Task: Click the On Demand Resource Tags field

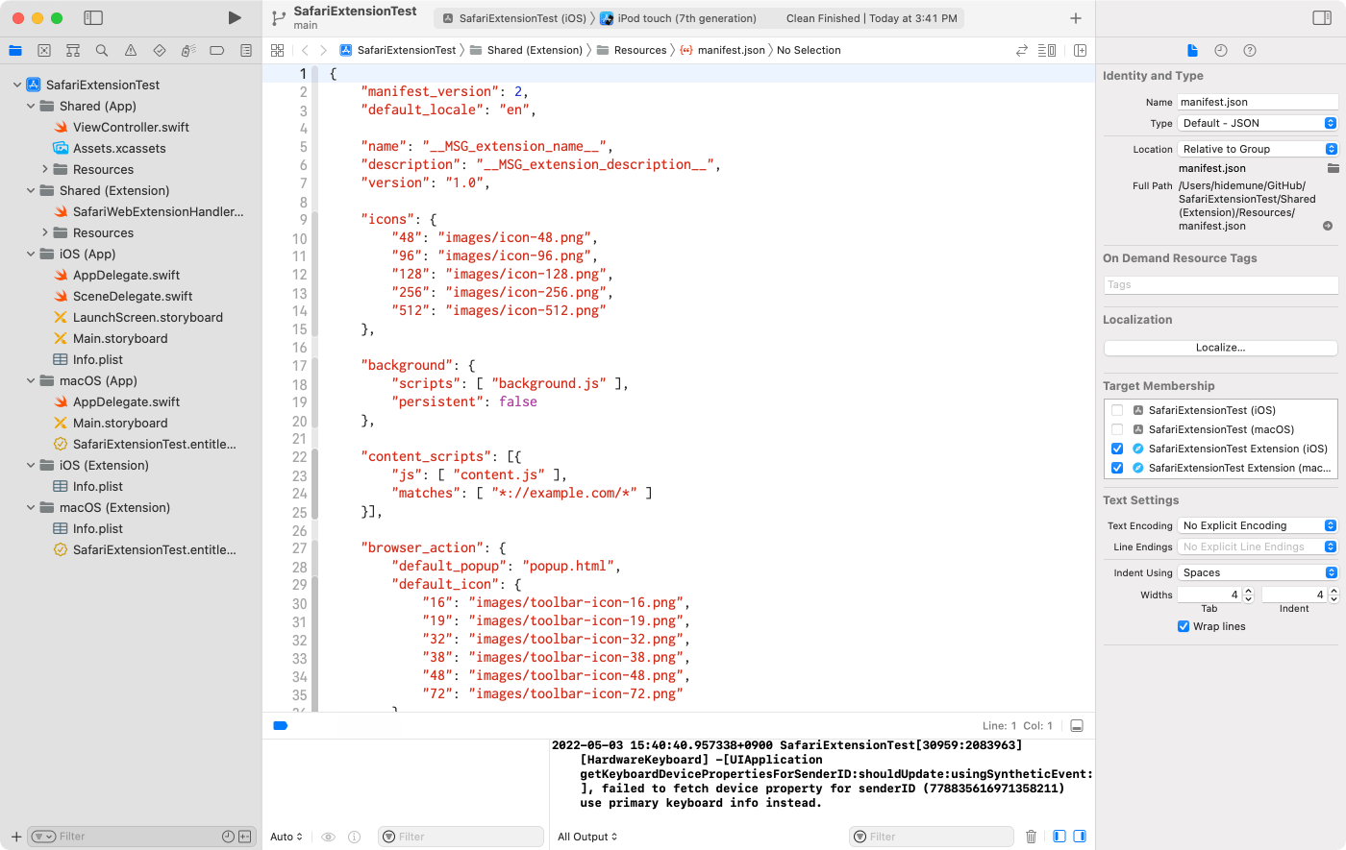Action: 1220,284
